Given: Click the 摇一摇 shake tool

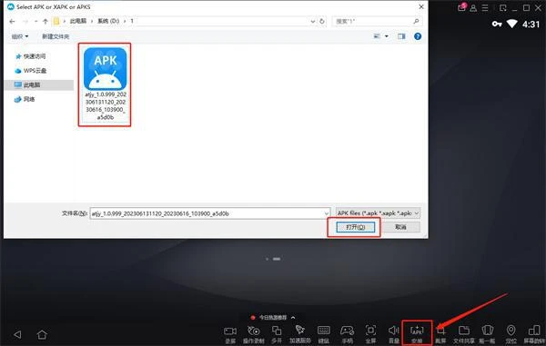Looking at the screenshot, I should pyautogui.click(x=488, y=334).
